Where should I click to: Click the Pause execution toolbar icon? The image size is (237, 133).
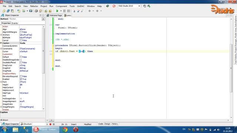(x=64, y=11)
